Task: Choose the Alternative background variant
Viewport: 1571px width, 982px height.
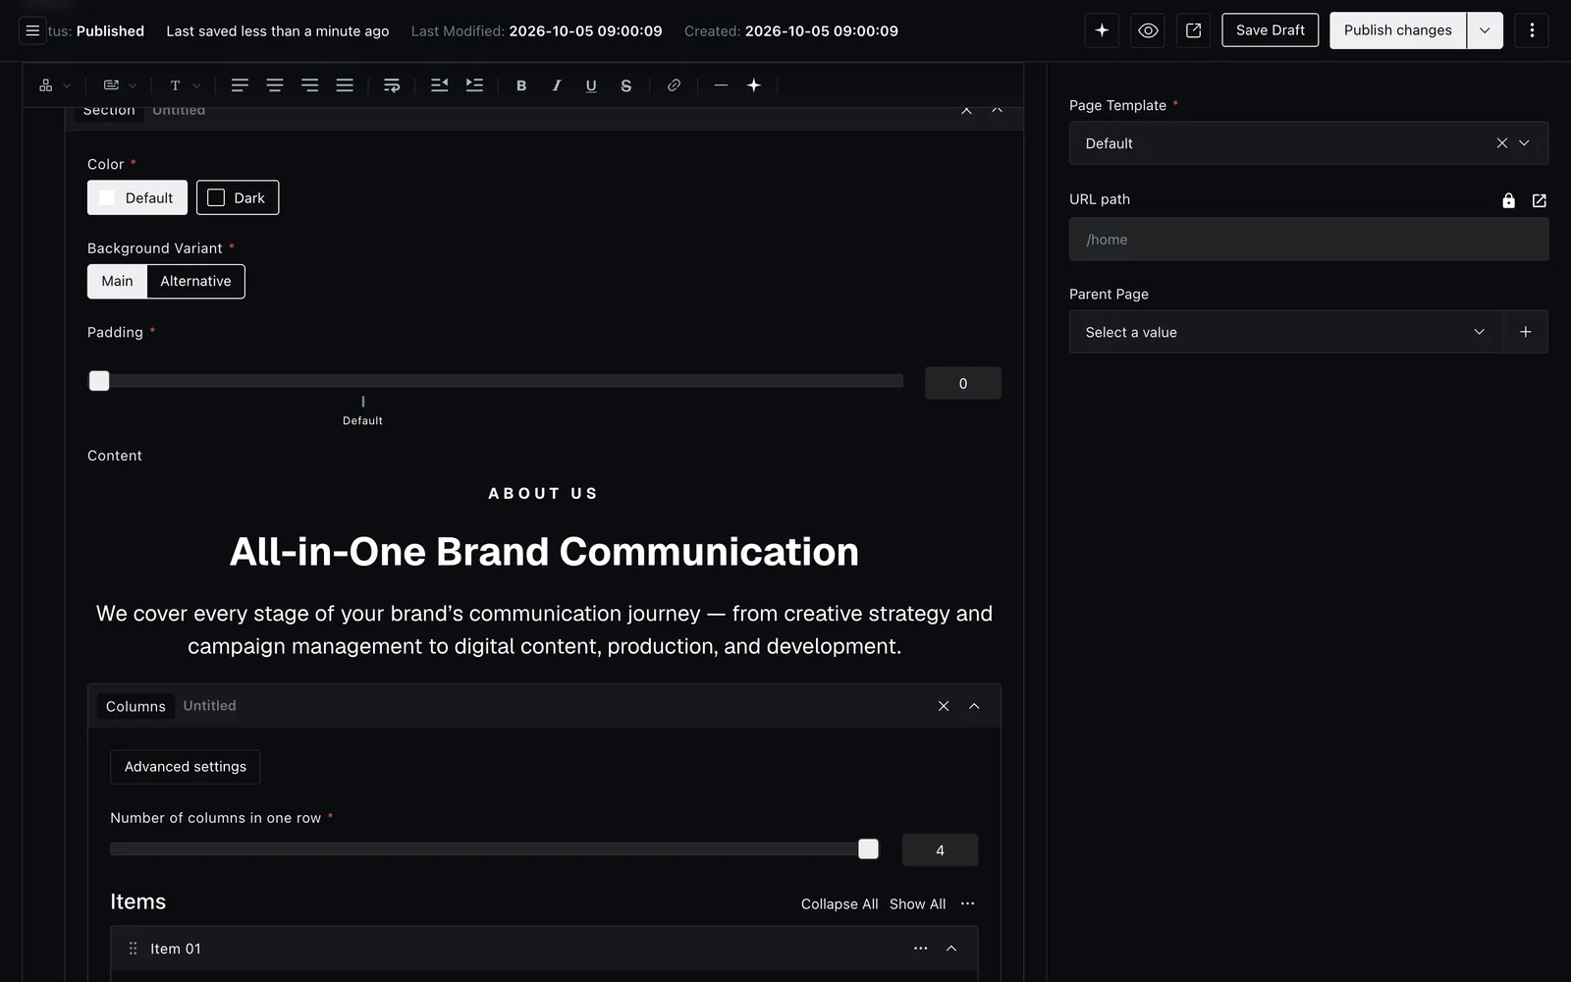Action: coord(195,281)
